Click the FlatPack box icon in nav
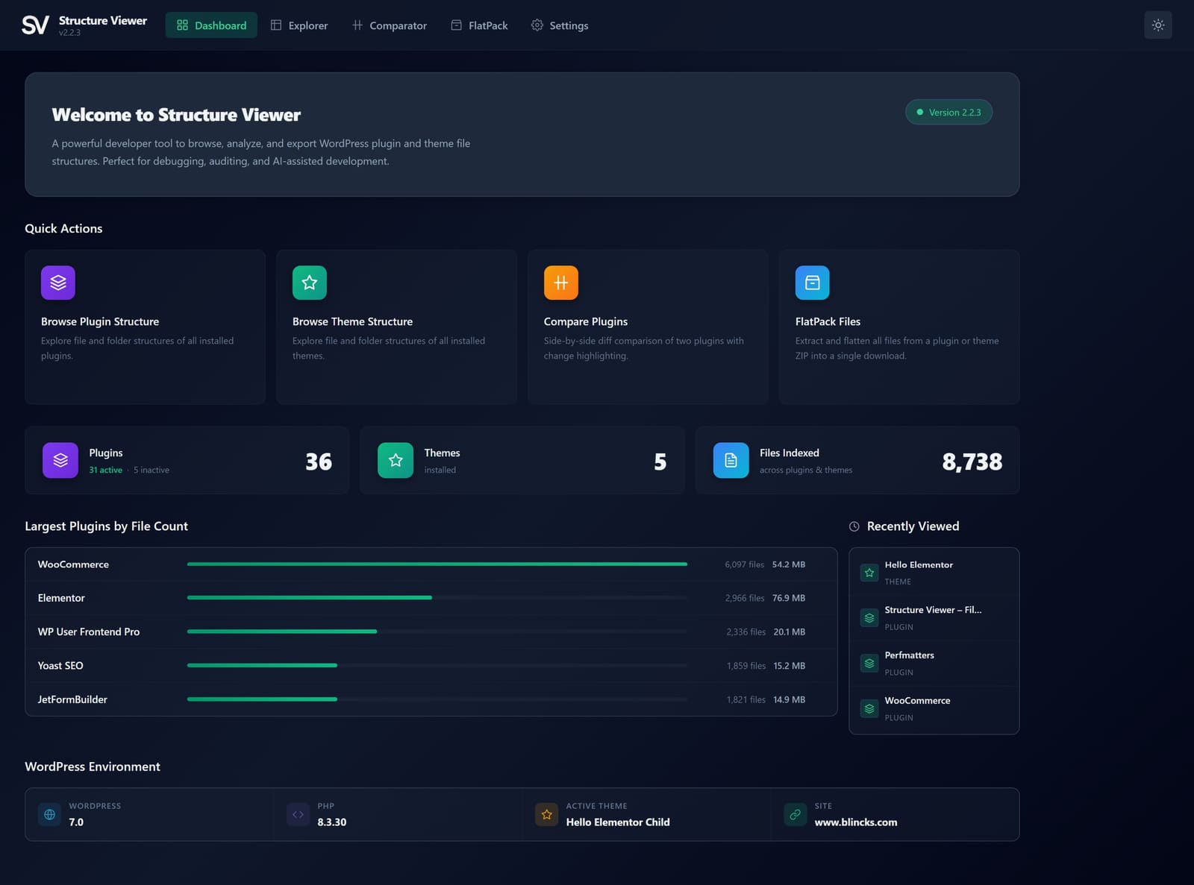 click(x=456, y=25)
